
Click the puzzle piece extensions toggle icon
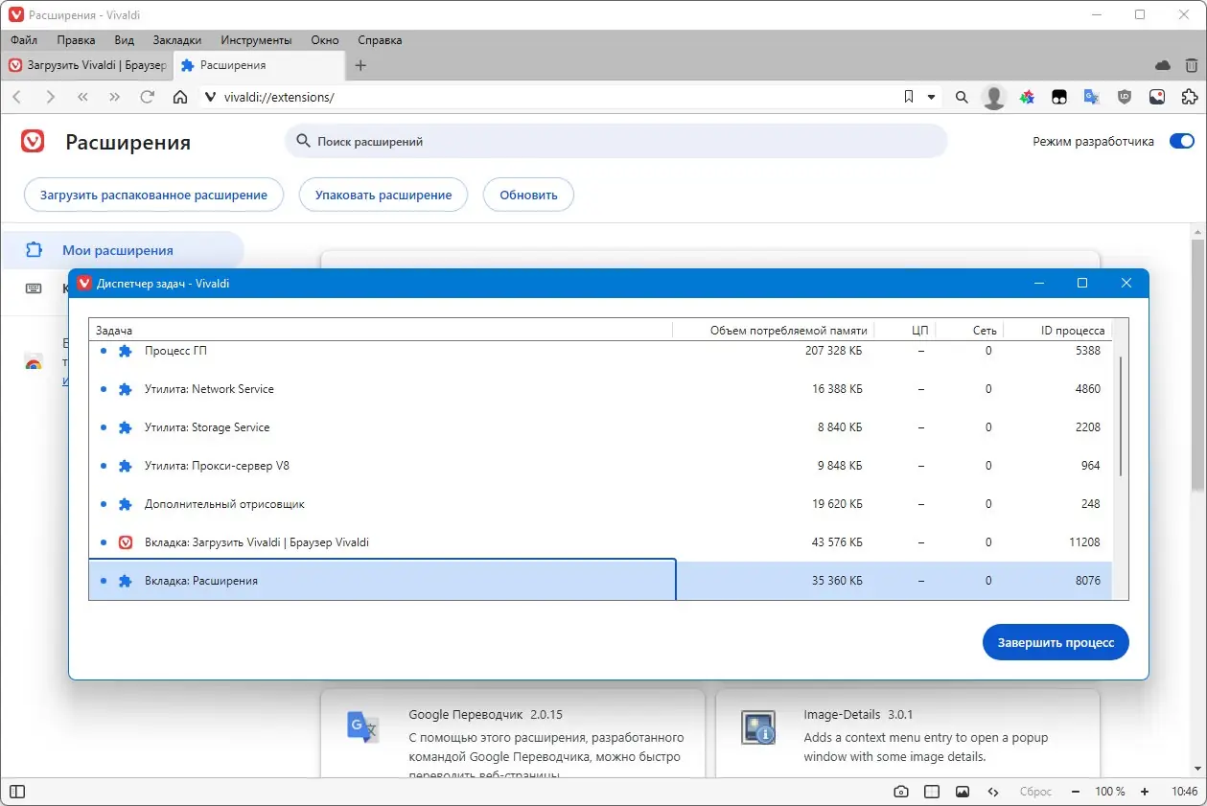click(1189, 97)
